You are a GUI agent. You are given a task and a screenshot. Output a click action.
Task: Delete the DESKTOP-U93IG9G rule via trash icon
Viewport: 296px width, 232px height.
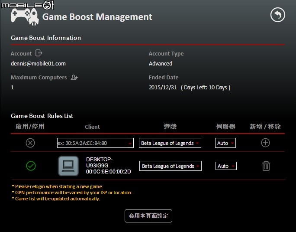266,166
